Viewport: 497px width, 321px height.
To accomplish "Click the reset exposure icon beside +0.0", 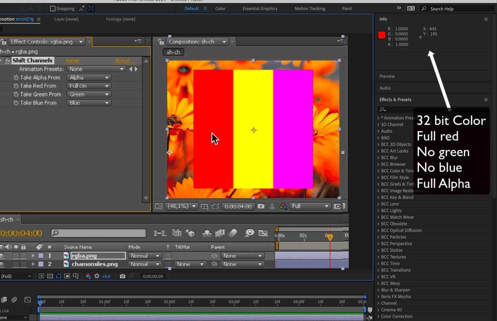I will pyautogui.click(x=97, y=276).
